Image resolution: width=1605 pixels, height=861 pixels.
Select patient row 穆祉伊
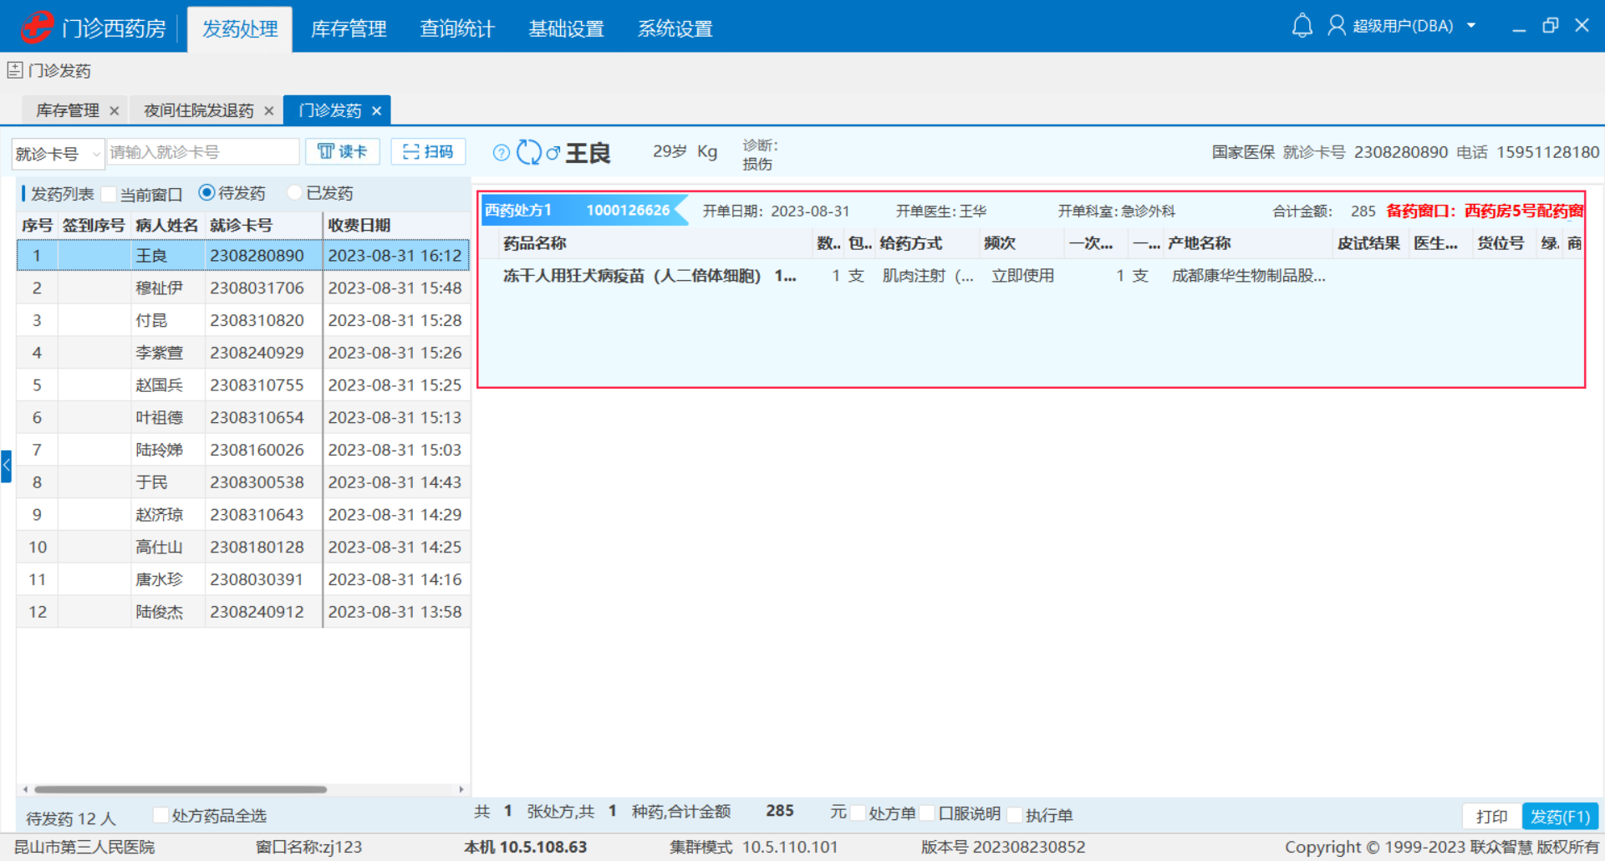click(x=242, y=288)
